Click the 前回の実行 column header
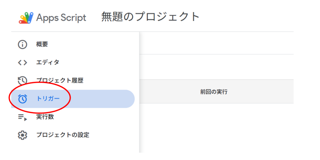The image size is (320, 160). (214, 92)
